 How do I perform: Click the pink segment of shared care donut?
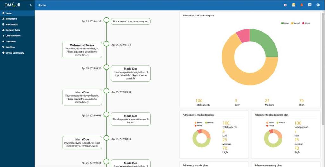click(244, 35)
